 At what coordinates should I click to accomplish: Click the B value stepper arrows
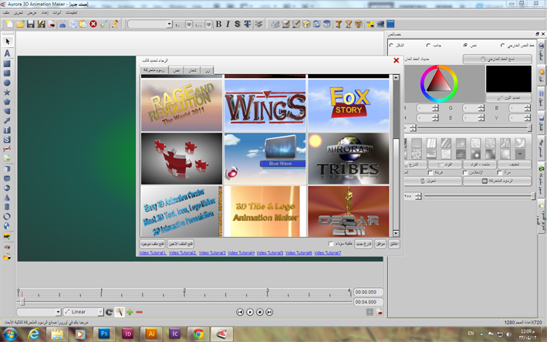[528, 108]
